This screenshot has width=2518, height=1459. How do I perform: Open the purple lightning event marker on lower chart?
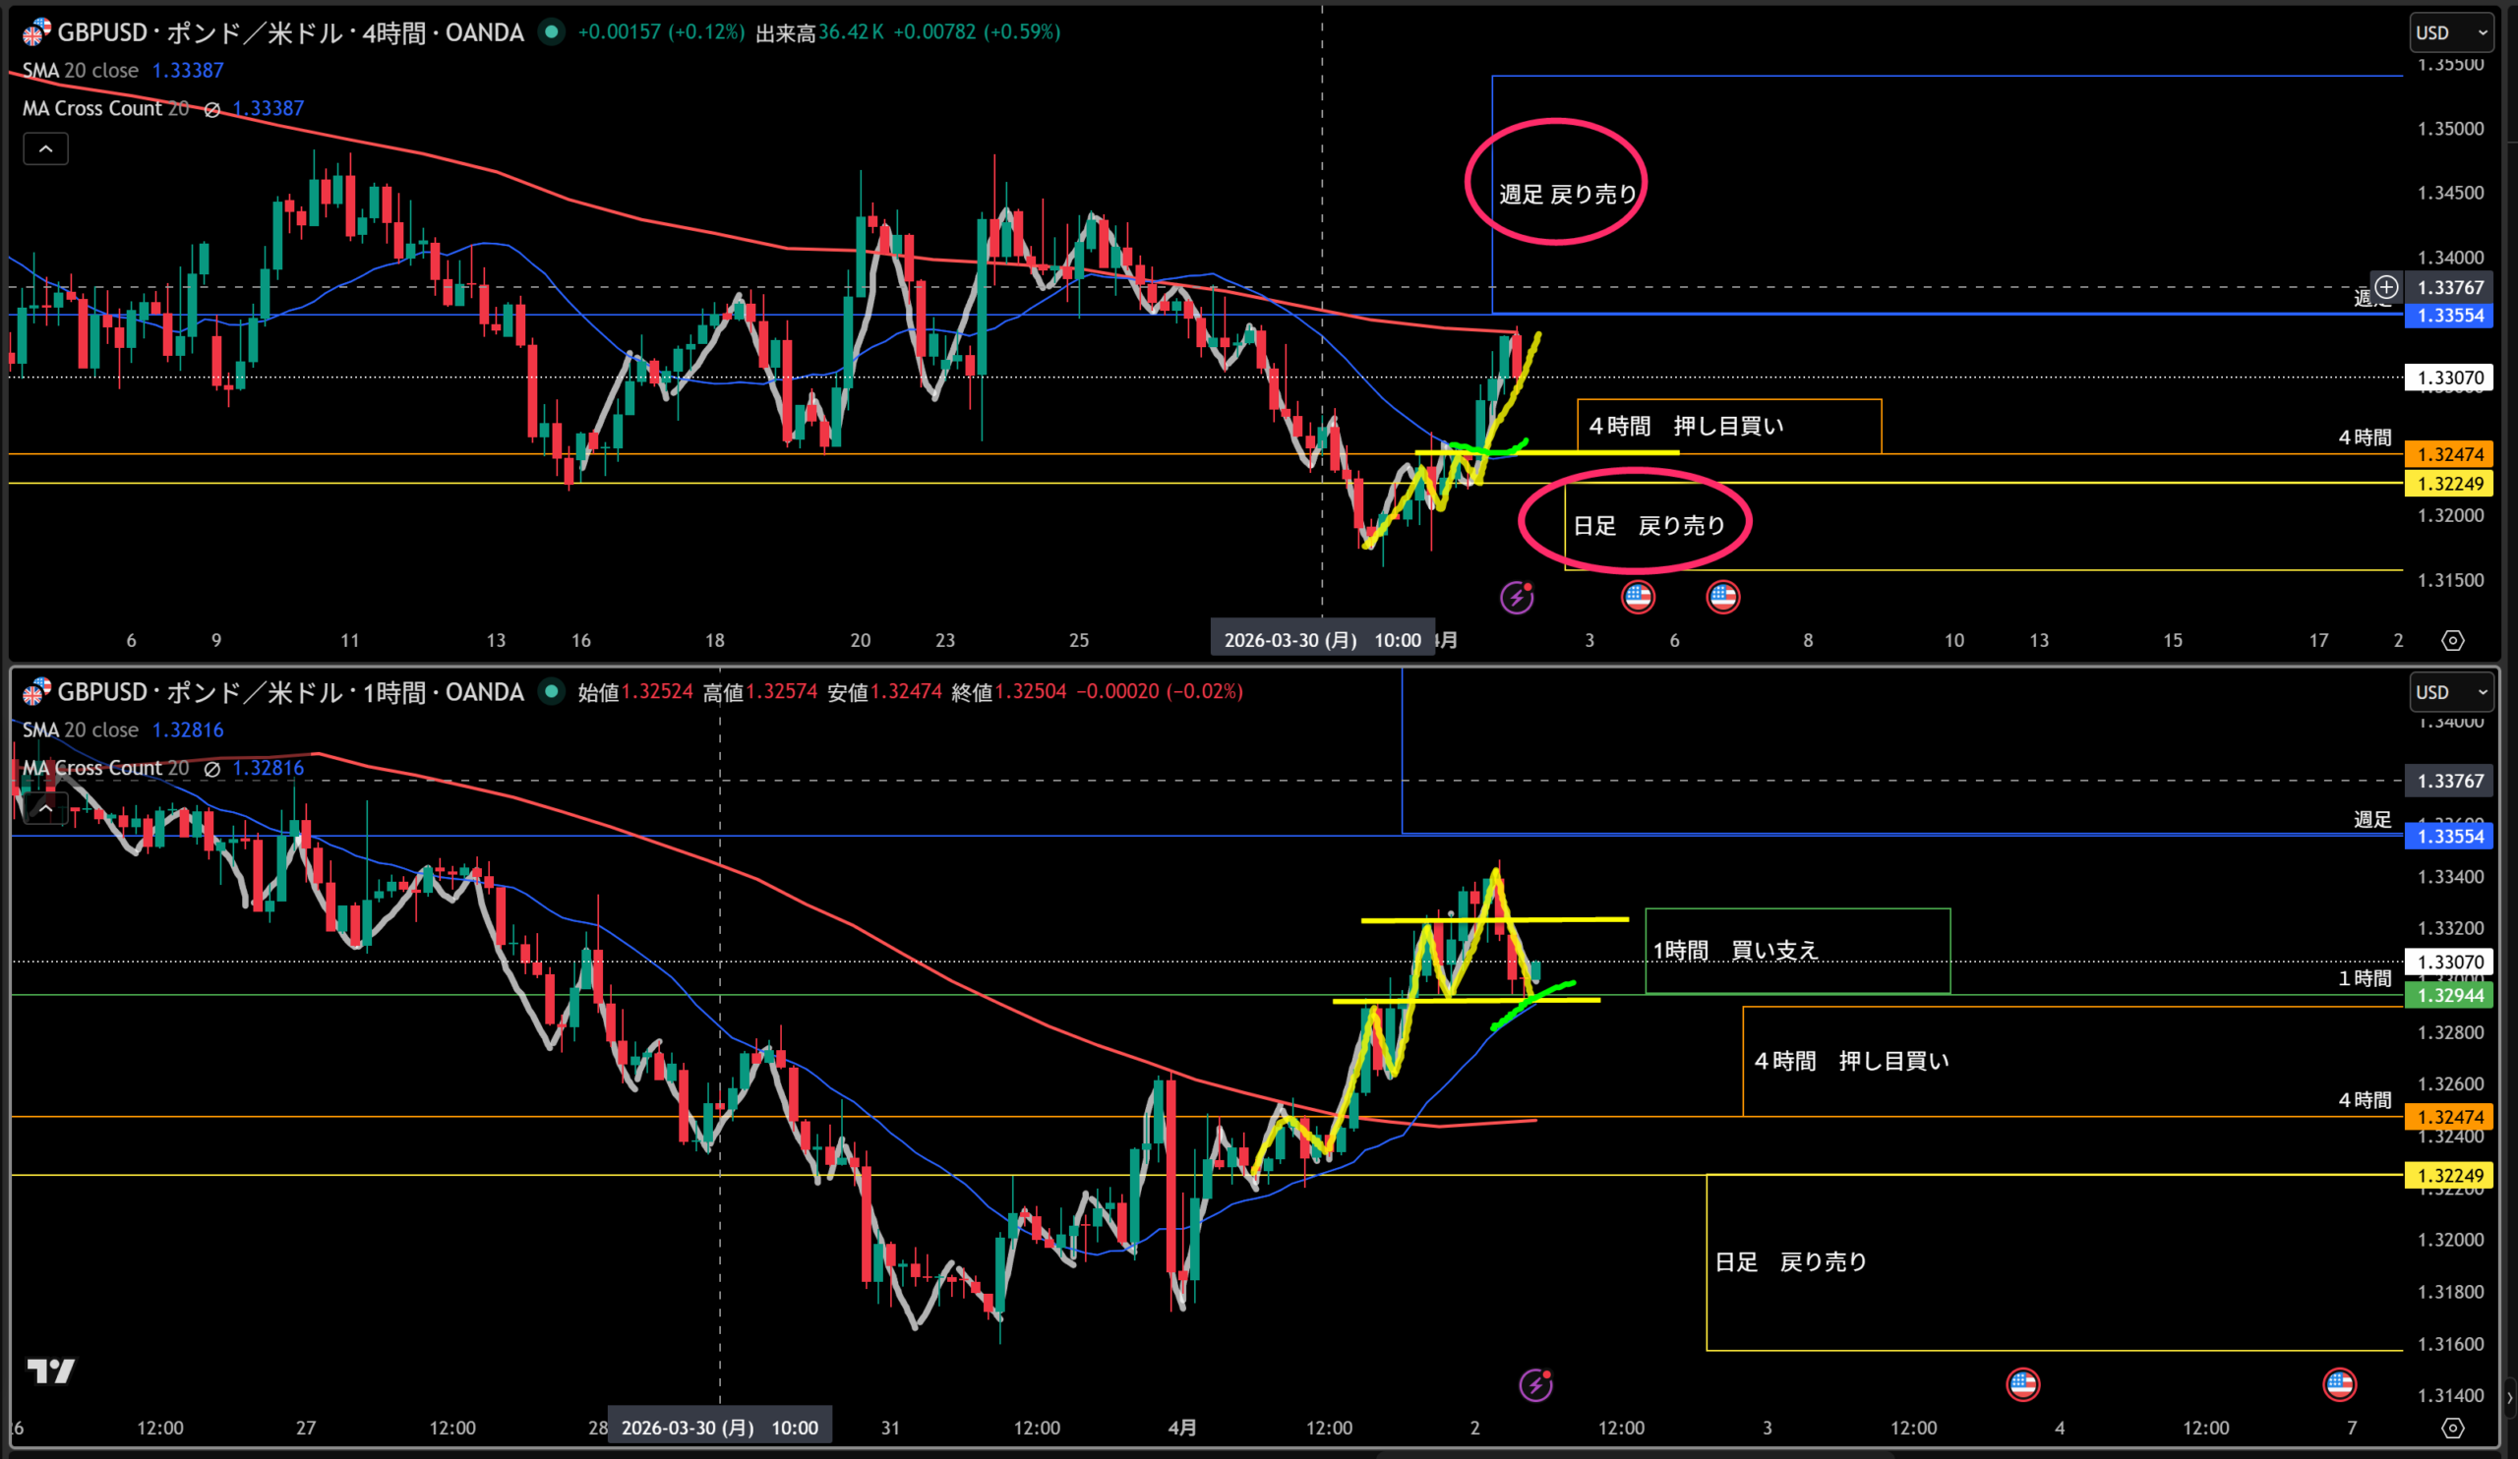1535,1384
